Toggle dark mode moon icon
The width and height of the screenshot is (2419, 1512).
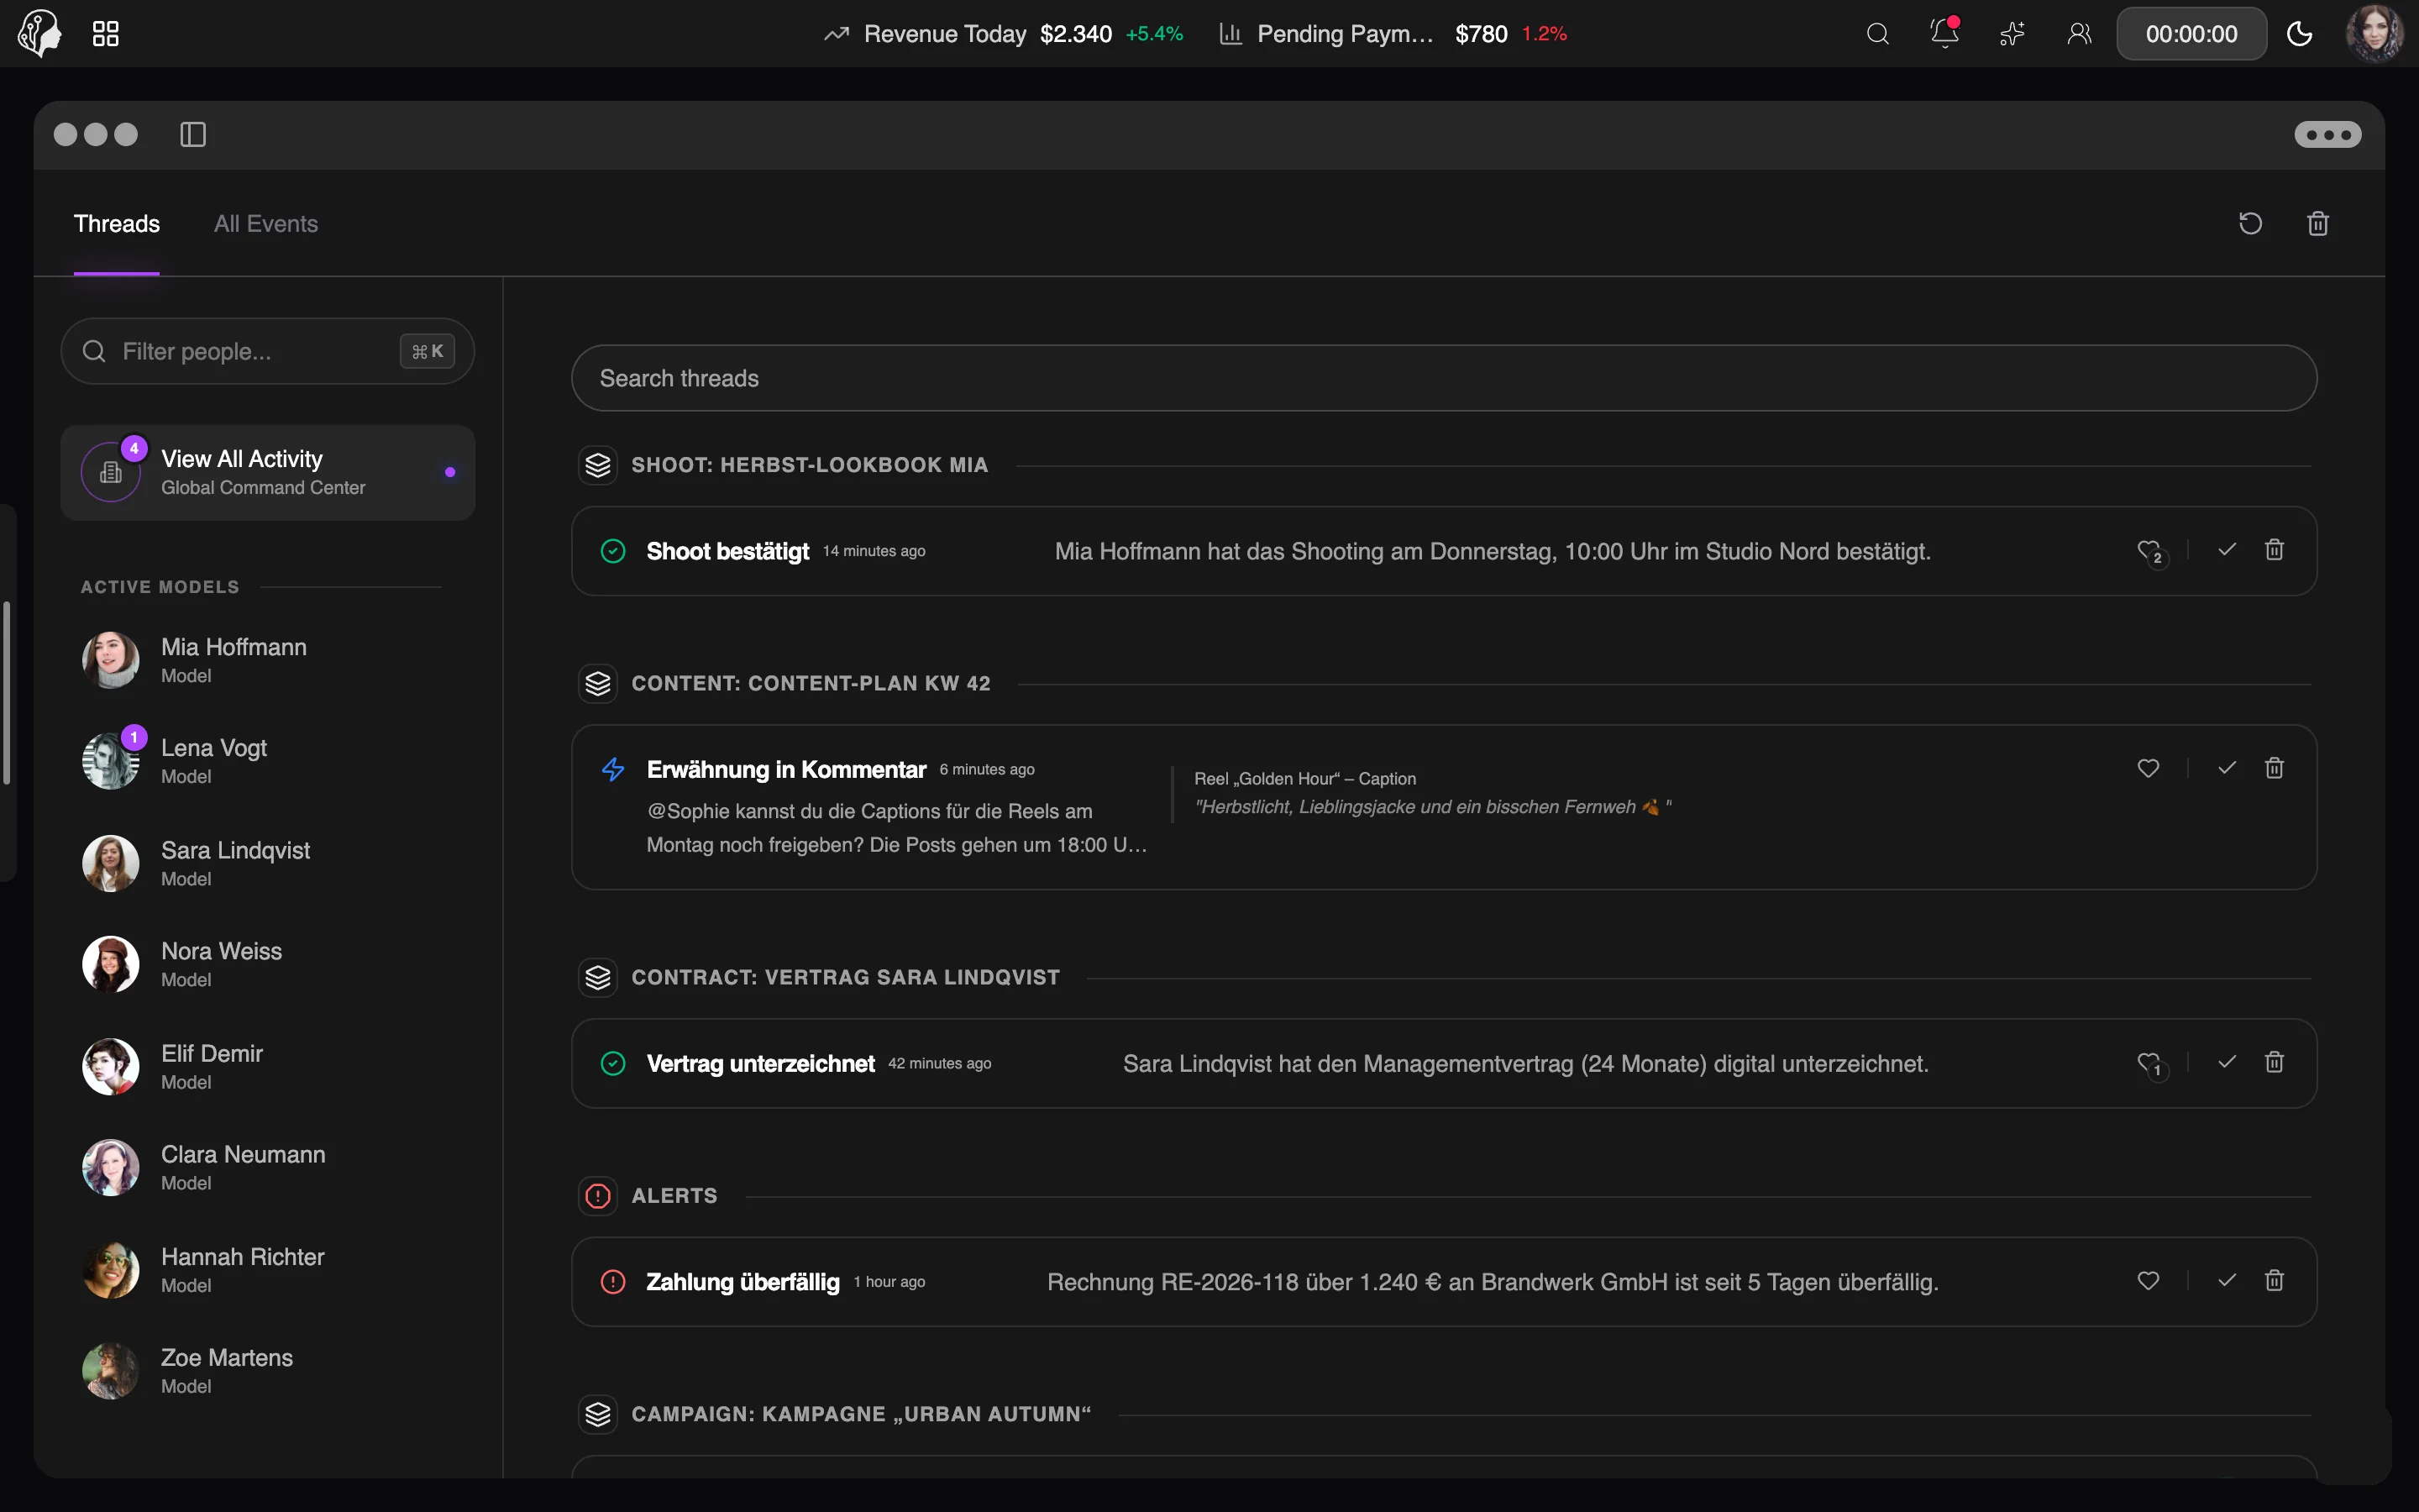tap(2299, 34)
